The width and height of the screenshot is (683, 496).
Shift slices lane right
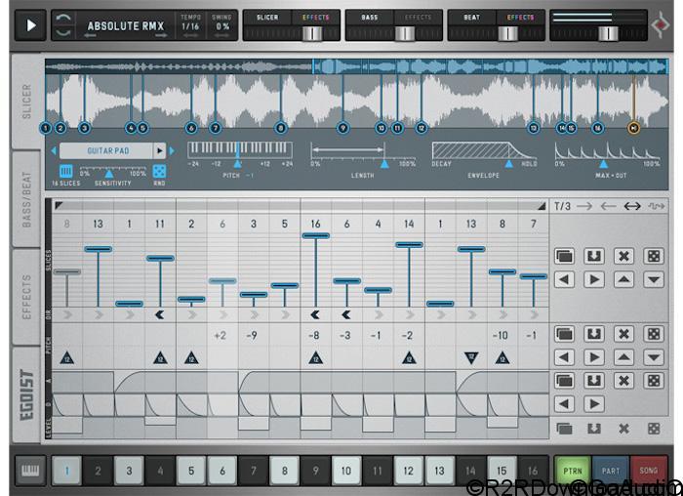[594, 279]
